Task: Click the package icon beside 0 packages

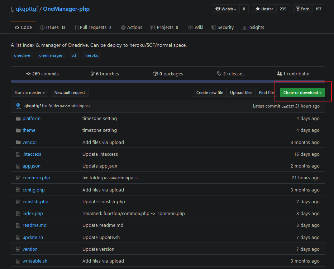Action: [155, 74]
